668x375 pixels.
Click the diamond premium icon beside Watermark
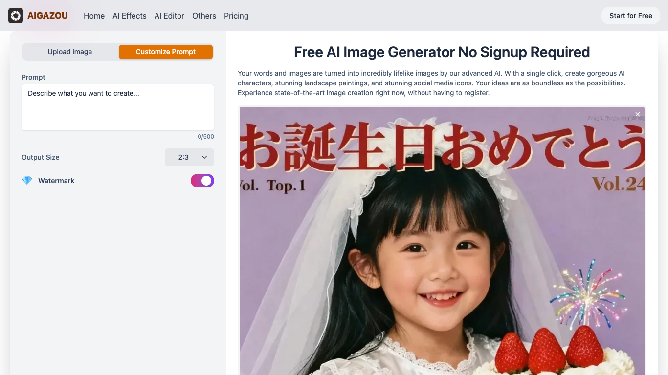click(27, 181)
